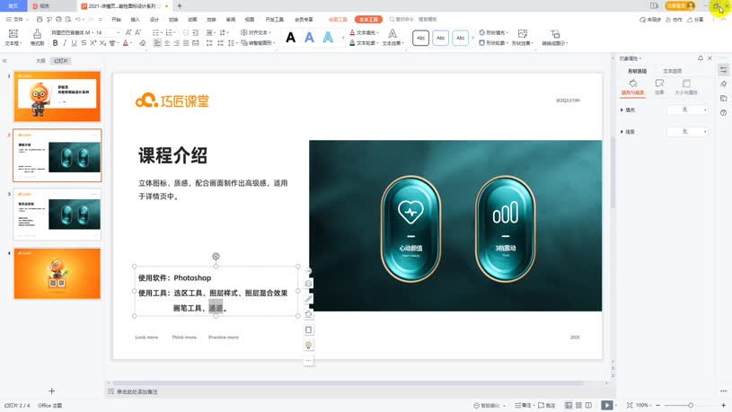The width and height of the screenshot is (732, 412).
Task: Click the search commands field
Action: (x=416, y=20)
